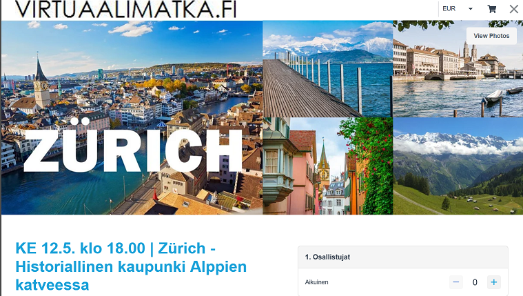Viewport: 523px width, 296px height.
Task: Close the booking overlay with X
Action: click(x=514, y=9)
